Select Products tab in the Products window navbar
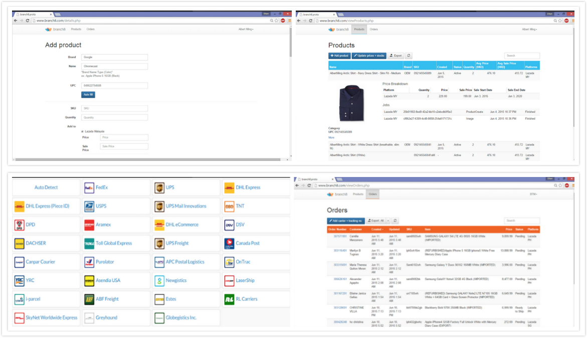Image resolution: width=587 pixels, height=338 pixels. (x=359, y=29)
